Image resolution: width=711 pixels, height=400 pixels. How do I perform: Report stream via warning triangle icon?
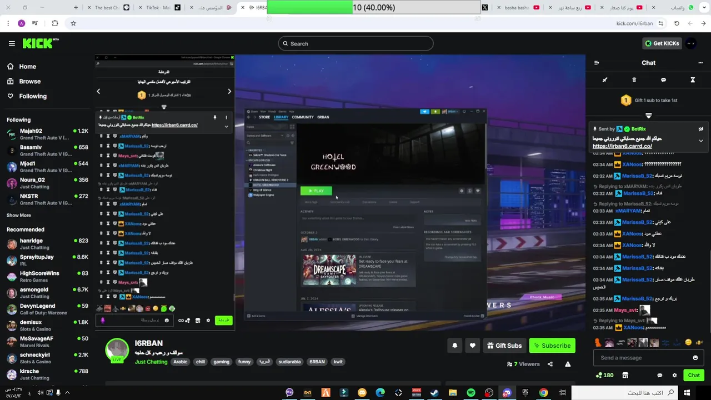click(x=568, y=364)
